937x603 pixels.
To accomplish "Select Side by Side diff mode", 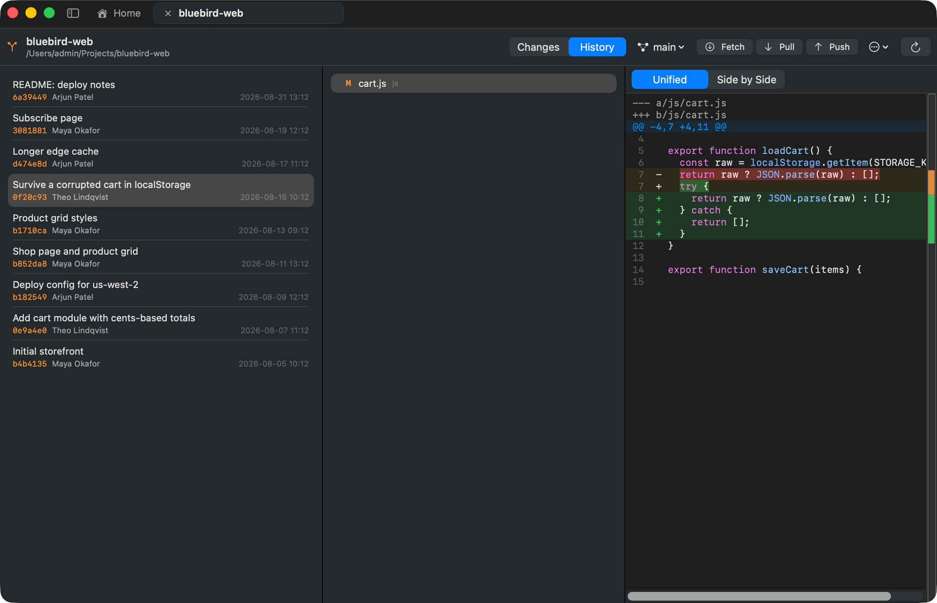I will tap(746, 79).
